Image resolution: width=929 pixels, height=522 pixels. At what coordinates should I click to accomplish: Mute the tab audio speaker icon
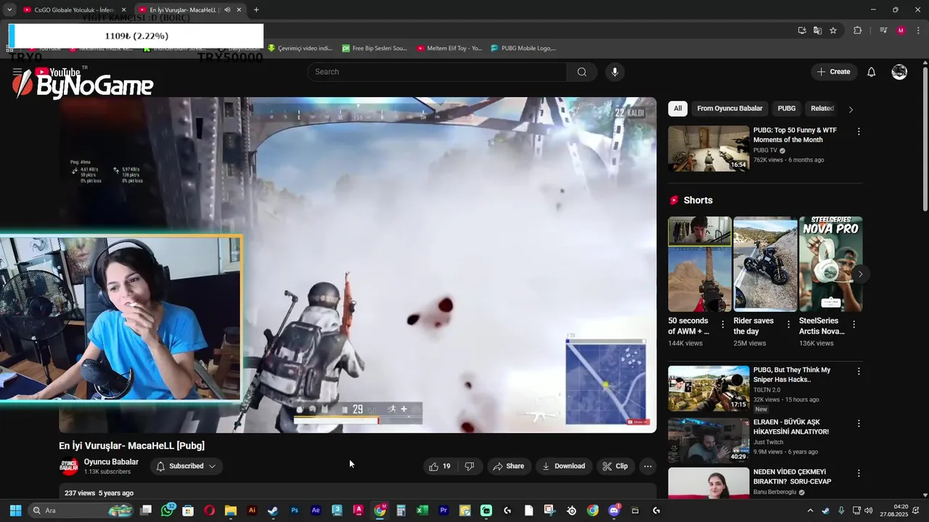tap(227, 10)
